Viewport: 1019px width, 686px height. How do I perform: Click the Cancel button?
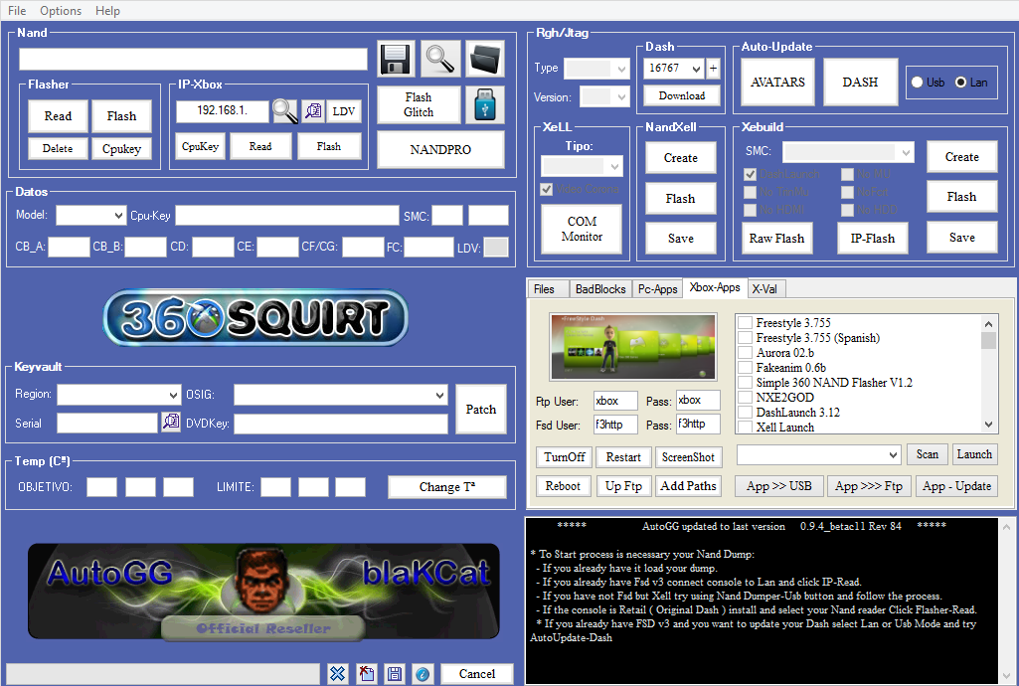tap(477, 674)
